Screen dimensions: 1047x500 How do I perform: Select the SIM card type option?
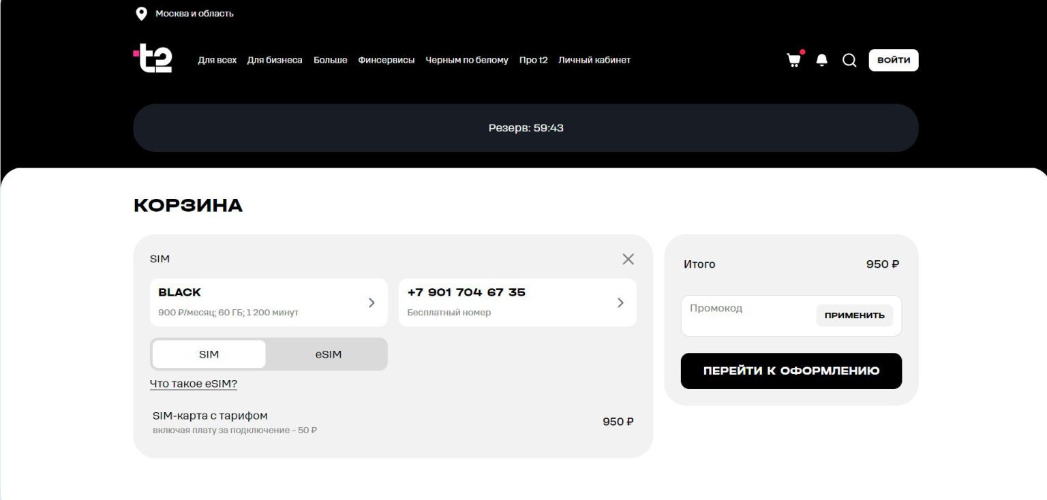(209, 354)
